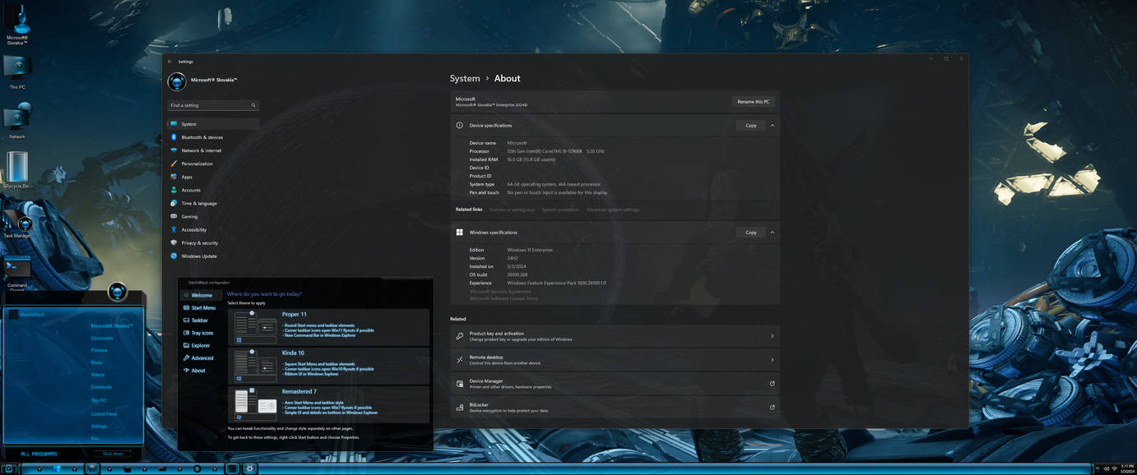
Task: Apply the Proper 11 theme
Action: [x=328, y=327]
